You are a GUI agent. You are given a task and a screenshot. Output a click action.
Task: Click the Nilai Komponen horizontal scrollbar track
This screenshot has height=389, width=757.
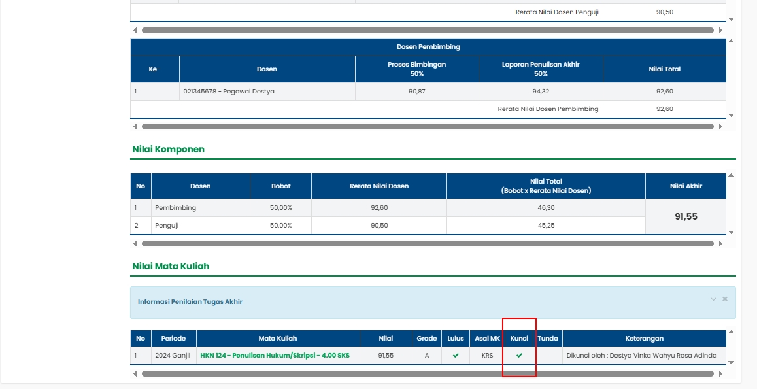pyautogui.click(x=428, y=244)
